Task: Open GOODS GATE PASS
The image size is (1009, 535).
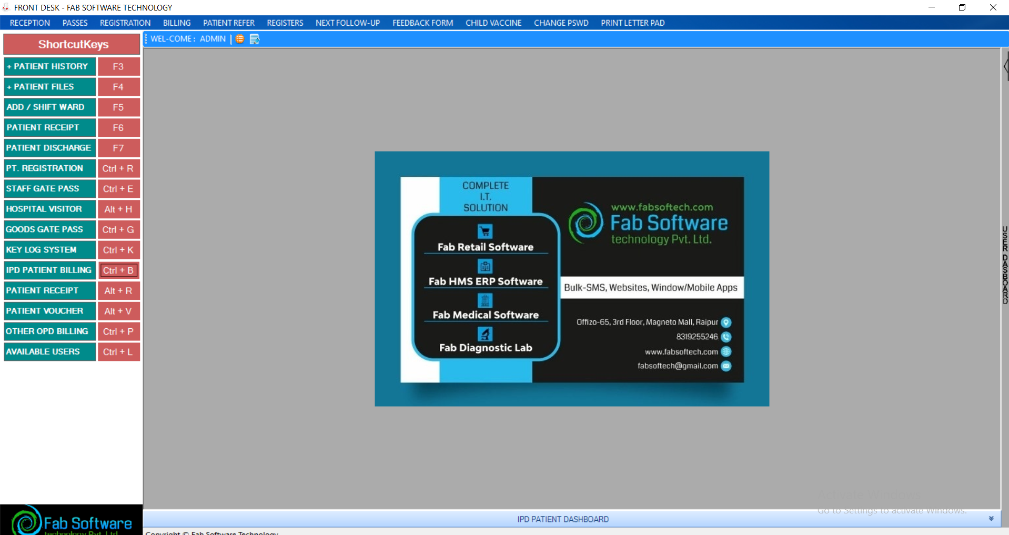Action: 50,229
